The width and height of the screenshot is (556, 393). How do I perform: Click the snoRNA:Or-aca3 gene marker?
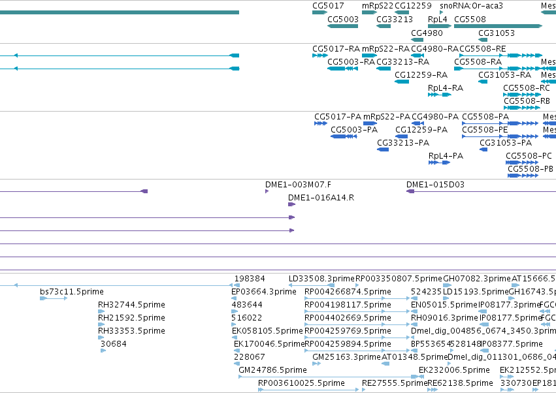tap(442, 12)
